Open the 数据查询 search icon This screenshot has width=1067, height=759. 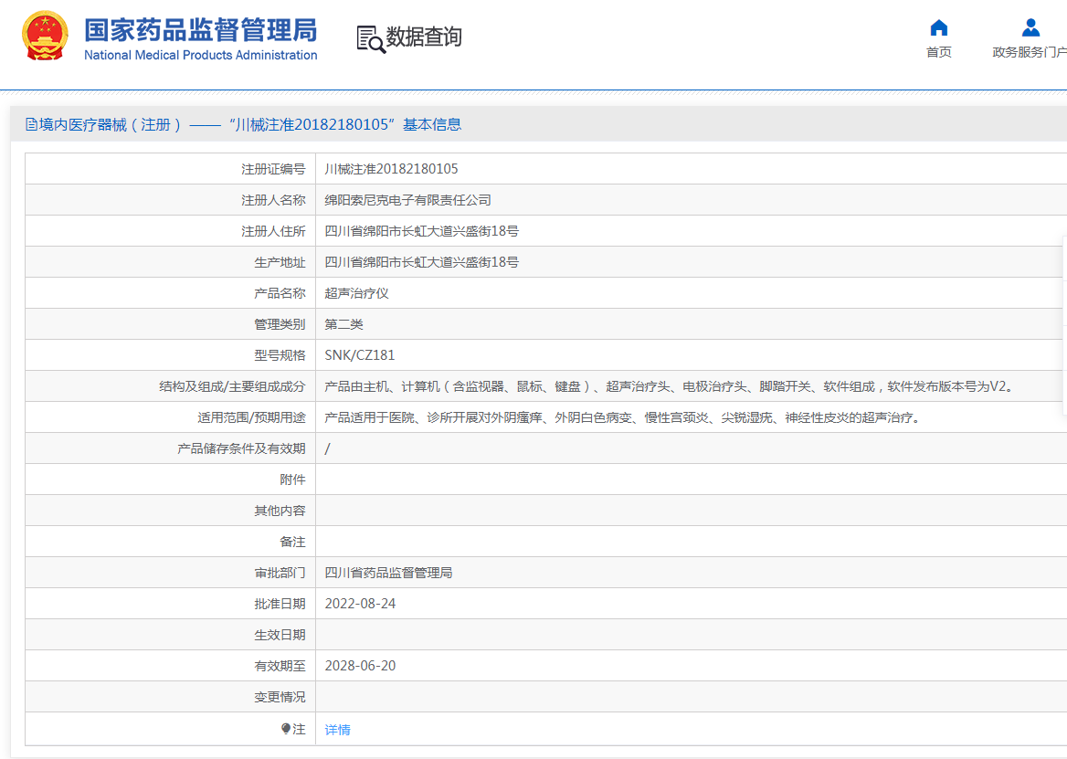371,39
